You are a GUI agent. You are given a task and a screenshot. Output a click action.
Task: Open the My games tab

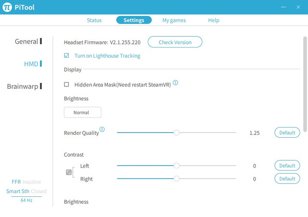click(174, 20)
